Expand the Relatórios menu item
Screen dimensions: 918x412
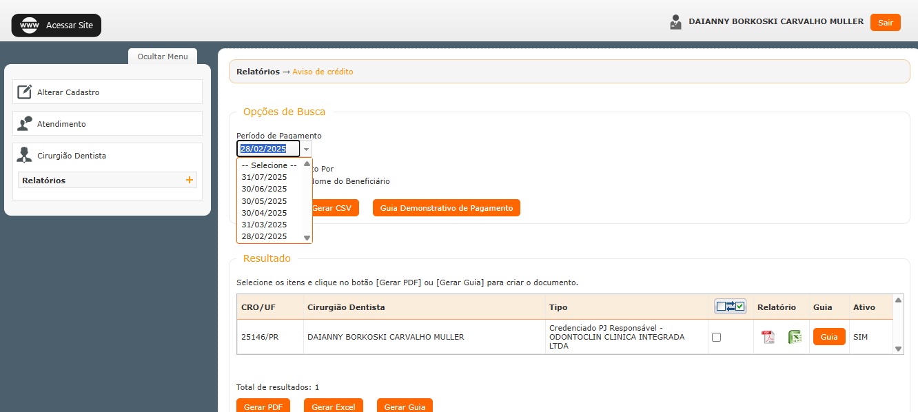click(x=44, y=181)
